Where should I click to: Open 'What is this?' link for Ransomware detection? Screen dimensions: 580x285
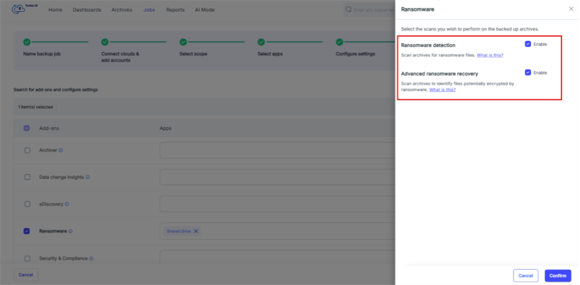pos(490,55)
